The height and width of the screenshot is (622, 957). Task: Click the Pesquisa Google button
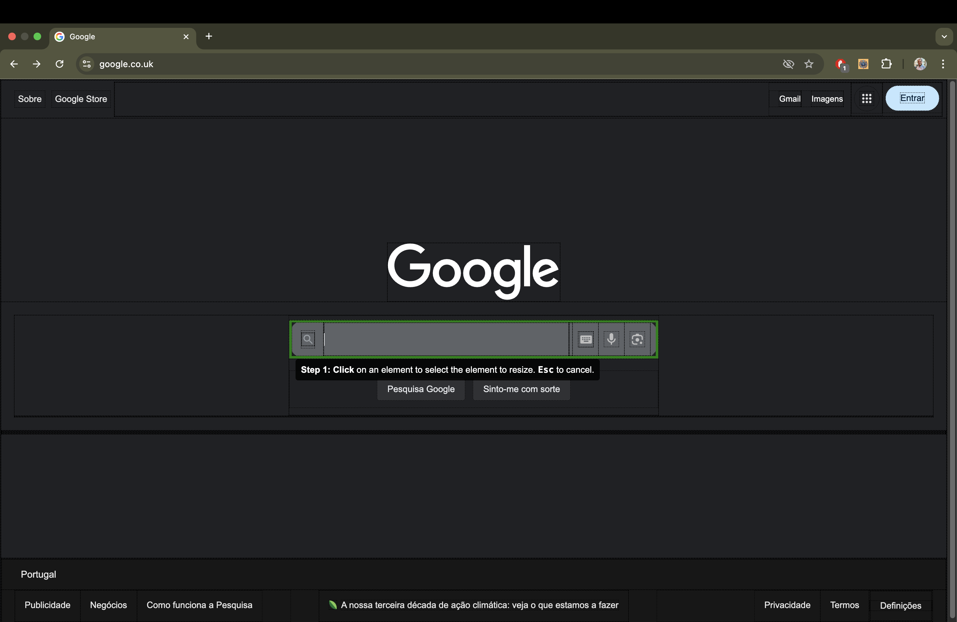point(421,389)
